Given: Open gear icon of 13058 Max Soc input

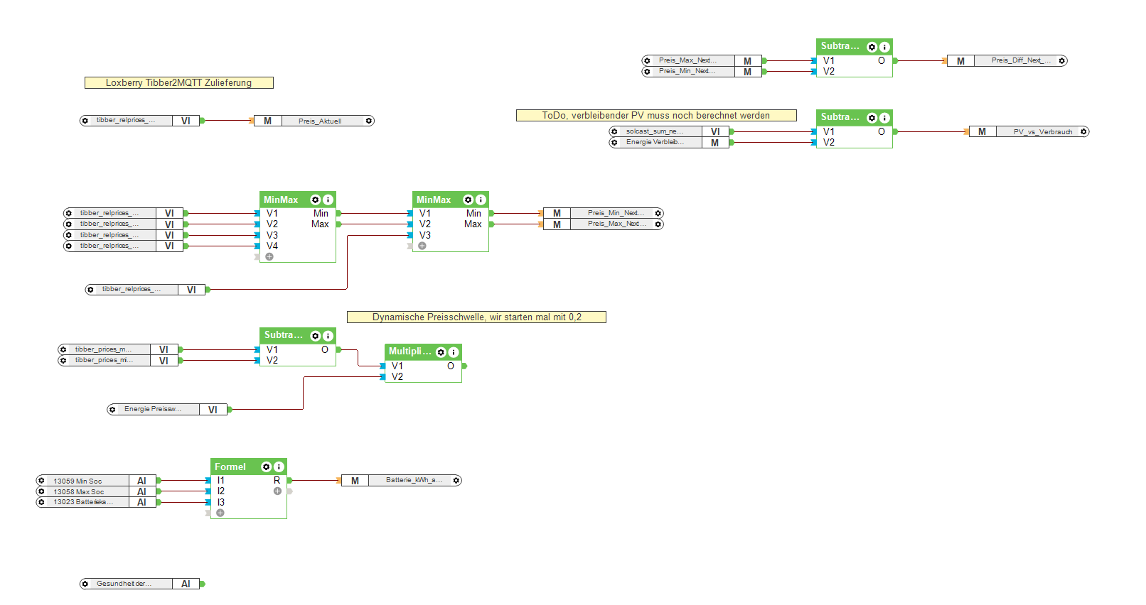Looking at the screenshot, I should point(41,491).
